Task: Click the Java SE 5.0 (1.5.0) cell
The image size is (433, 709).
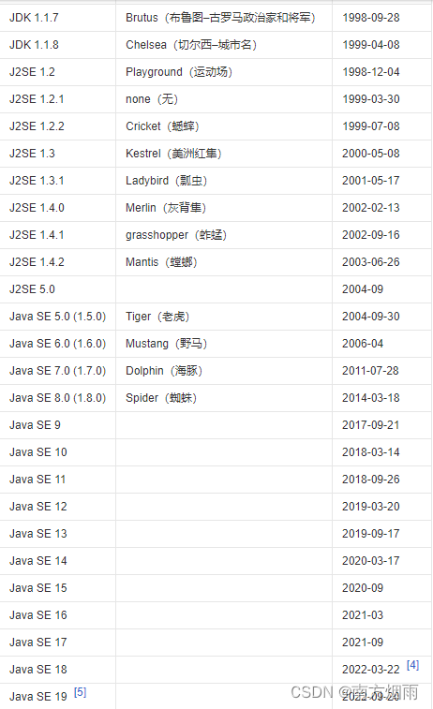Action: tap(58, 316)
